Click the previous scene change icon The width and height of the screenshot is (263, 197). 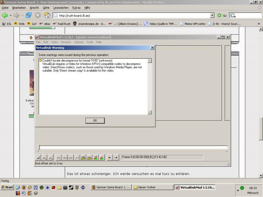(96, 158)
